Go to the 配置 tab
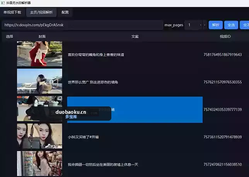Screen dimensions: 249x177 (65, 12)
